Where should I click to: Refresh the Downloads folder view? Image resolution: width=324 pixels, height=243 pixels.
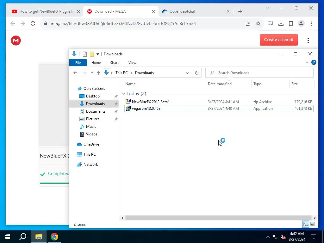click(x=197, y=73)
